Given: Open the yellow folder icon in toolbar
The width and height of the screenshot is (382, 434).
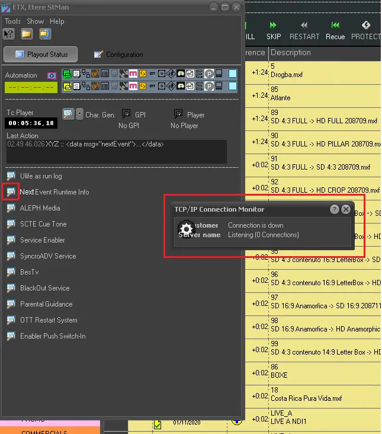Looking at the screenshot, I should coord(27,34).
